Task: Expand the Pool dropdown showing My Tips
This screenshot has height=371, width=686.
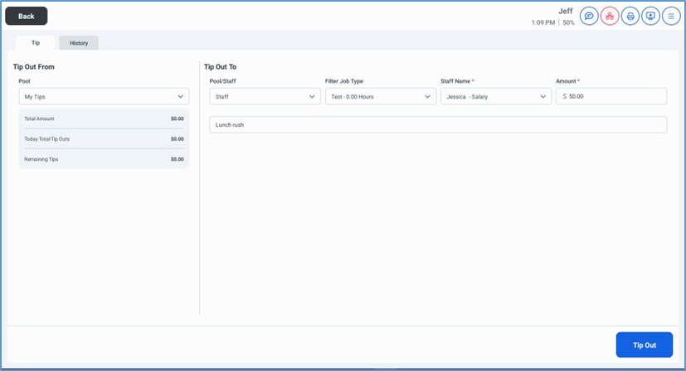Action: tap(104, 97)
